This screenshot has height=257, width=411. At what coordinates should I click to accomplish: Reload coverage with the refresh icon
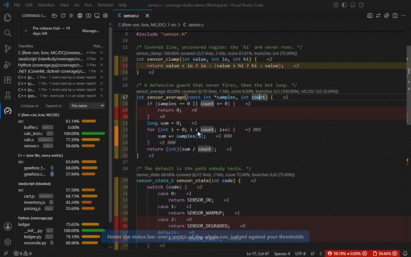63,16
